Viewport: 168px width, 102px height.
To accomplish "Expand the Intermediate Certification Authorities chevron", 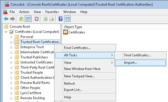I will coord(11,52).
